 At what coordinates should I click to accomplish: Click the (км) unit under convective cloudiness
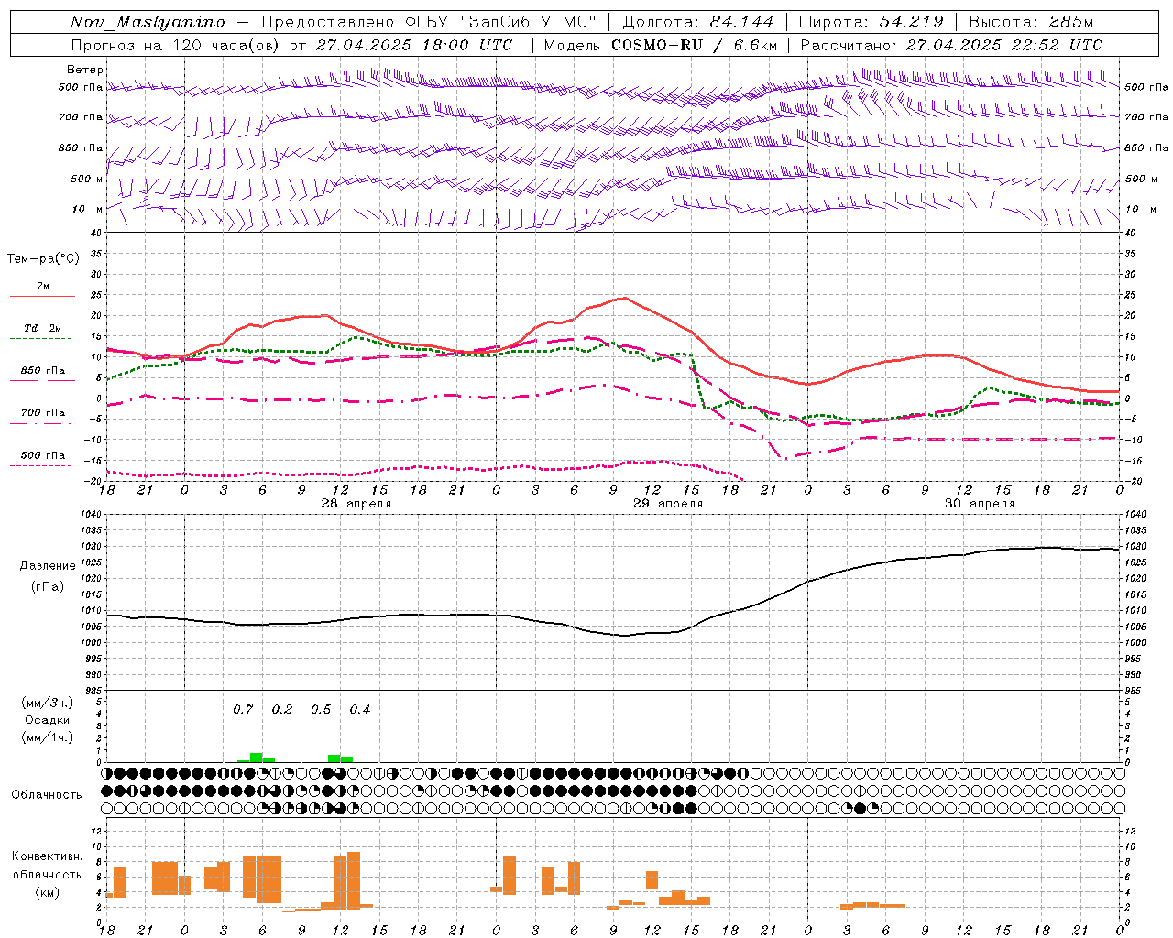click(x=48, y=892)
